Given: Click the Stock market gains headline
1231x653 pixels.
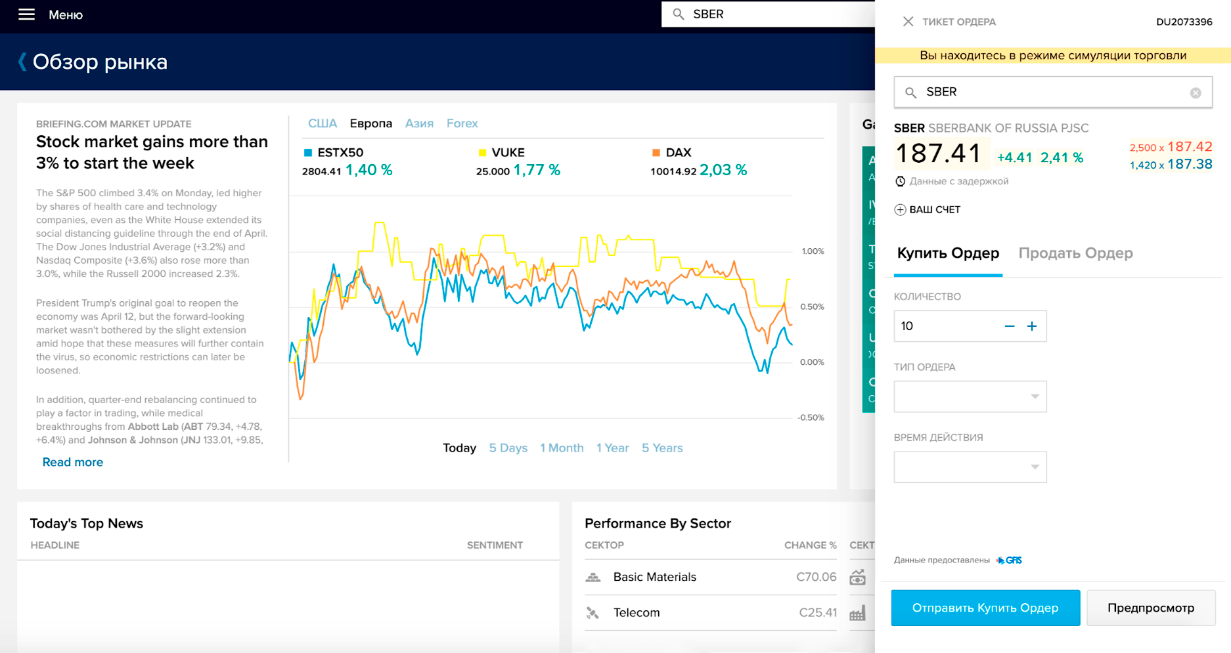Looking at the screenshot, I should [152, 152].
